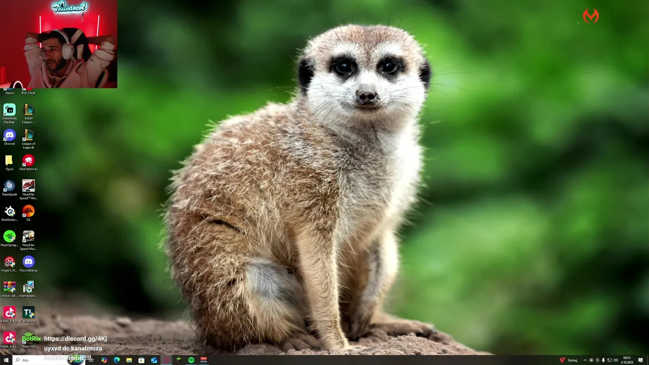This screenshot has height=365, width=649.
Task: Open the Riot İstemcisi shortcut
Action: point(28,163)
